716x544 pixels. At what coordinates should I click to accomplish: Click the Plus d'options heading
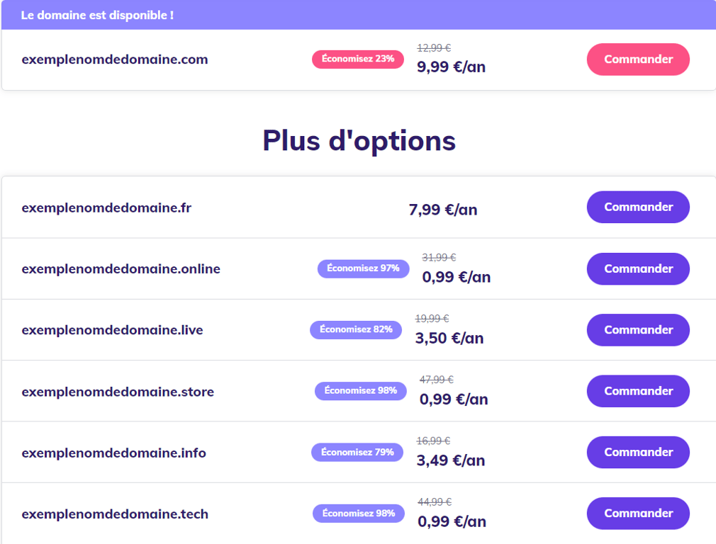(x=358, y=140)
